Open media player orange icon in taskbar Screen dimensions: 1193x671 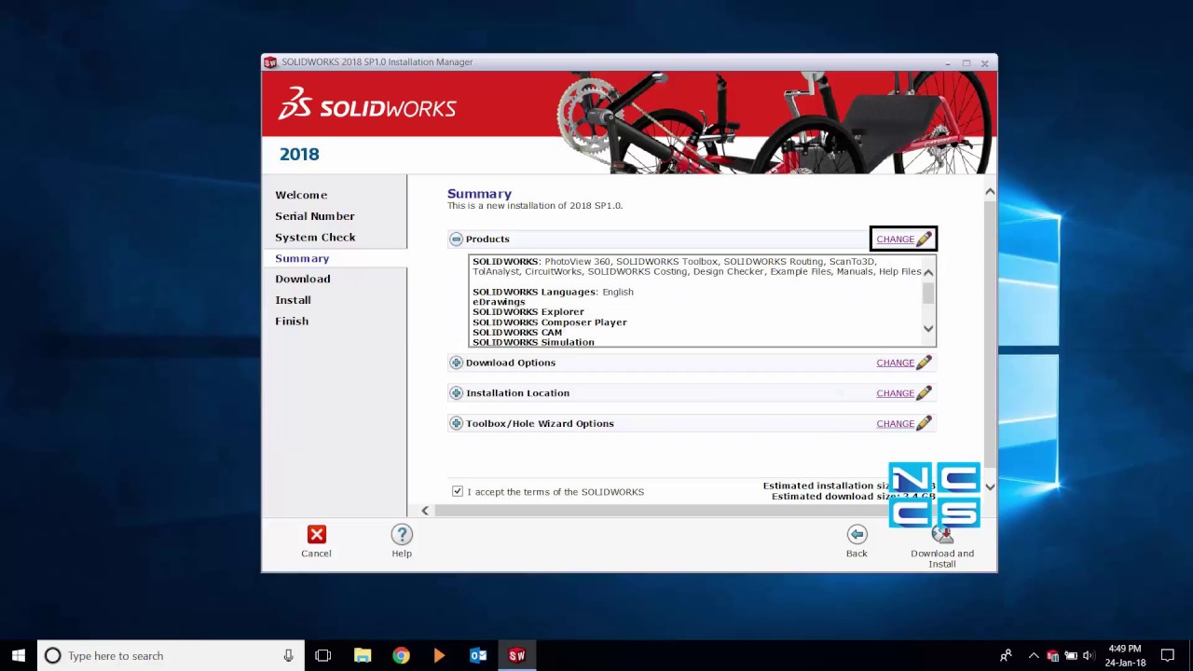(439, 655)
